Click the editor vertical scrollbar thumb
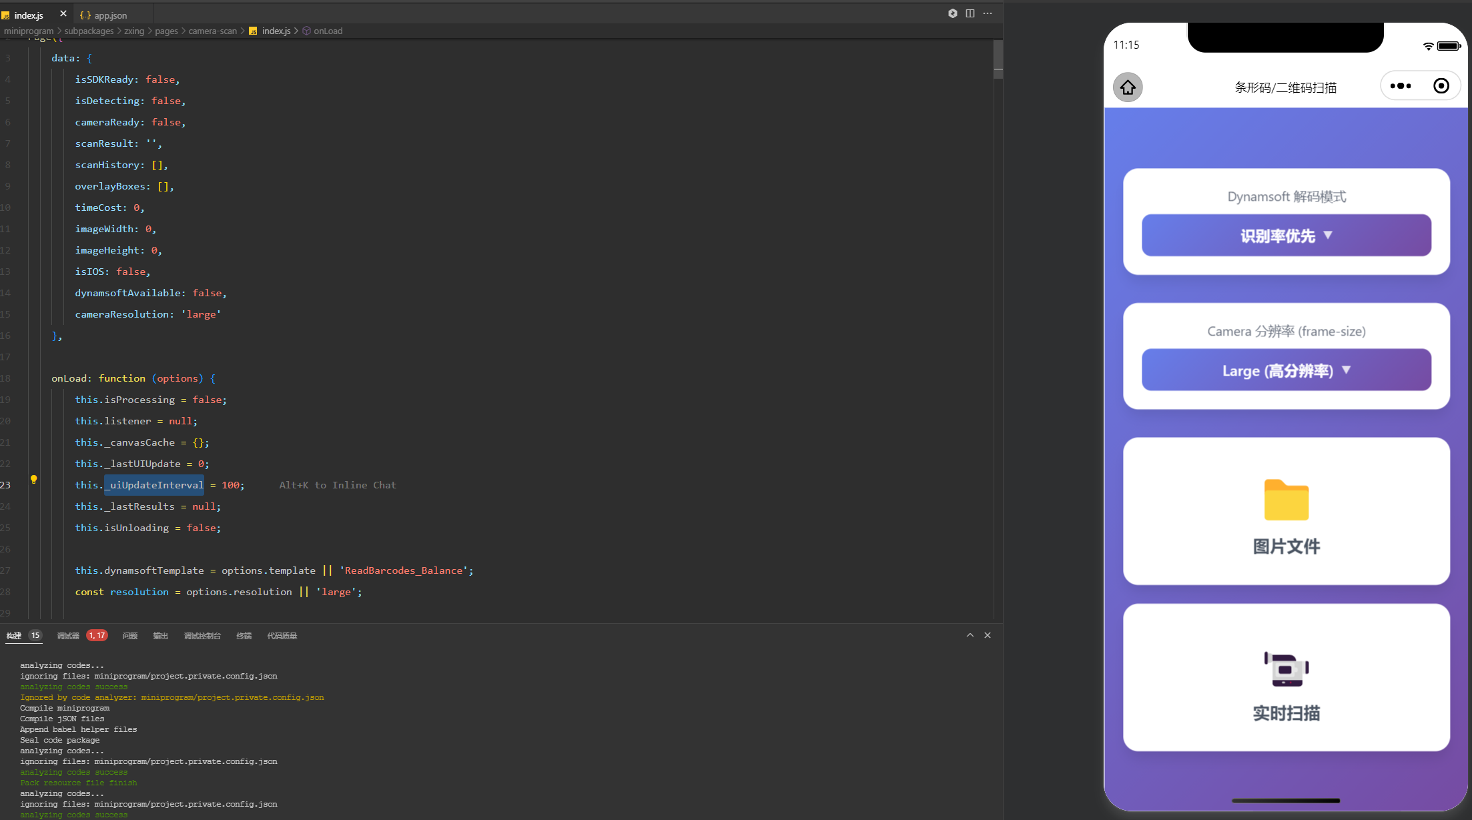1472x820 pixels. click(998, 59)
